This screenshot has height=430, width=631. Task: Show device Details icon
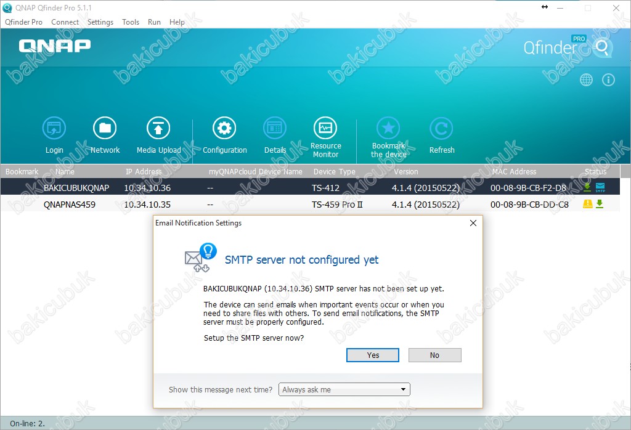click(275, 128)
